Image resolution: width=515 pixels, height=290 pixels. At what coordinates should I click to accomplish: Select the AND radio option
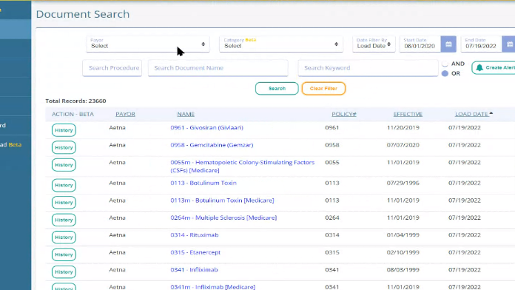tap(445, 64)
